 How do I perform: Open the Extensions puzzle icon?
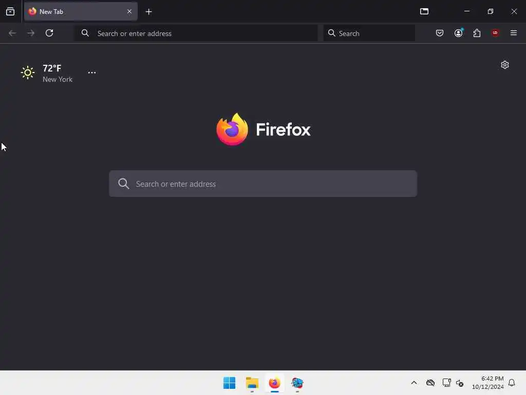477,33
